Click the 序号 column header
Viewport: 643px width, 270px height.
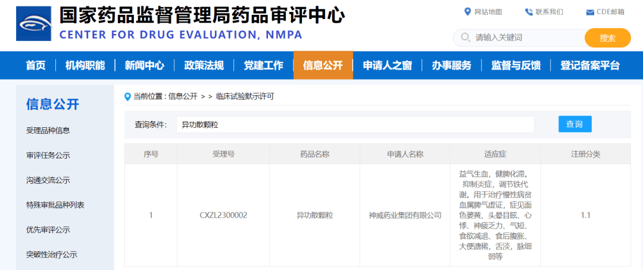pyautogui.click(x=151, y=155)
